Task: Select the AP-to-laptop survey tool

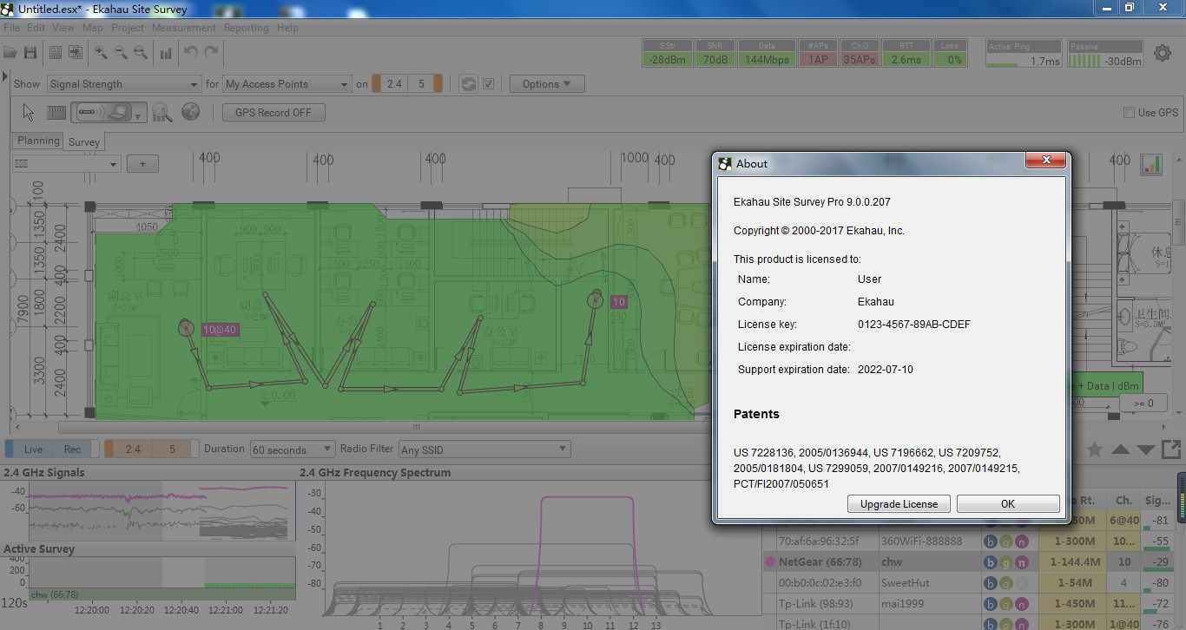Action: click(x=103, y=112)
